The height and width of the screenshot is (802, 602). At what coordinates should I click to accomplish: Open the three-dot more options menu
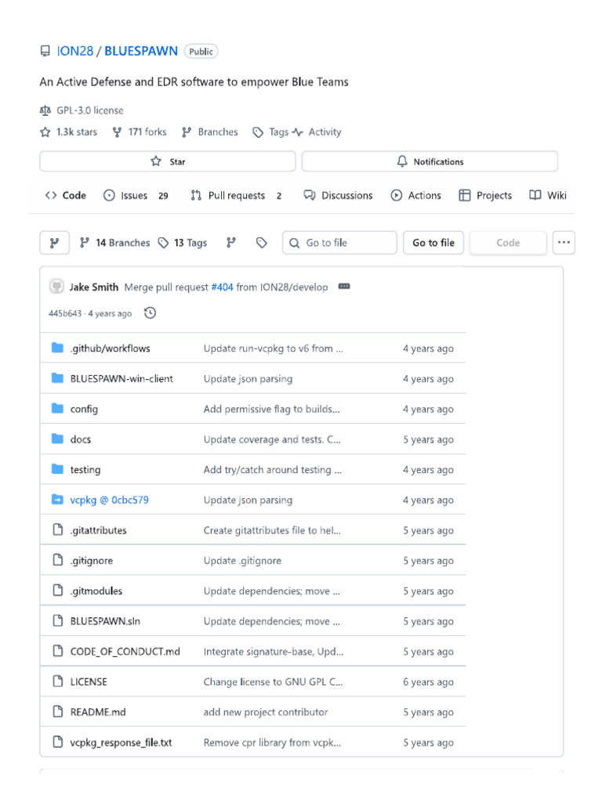pos(564,243)
